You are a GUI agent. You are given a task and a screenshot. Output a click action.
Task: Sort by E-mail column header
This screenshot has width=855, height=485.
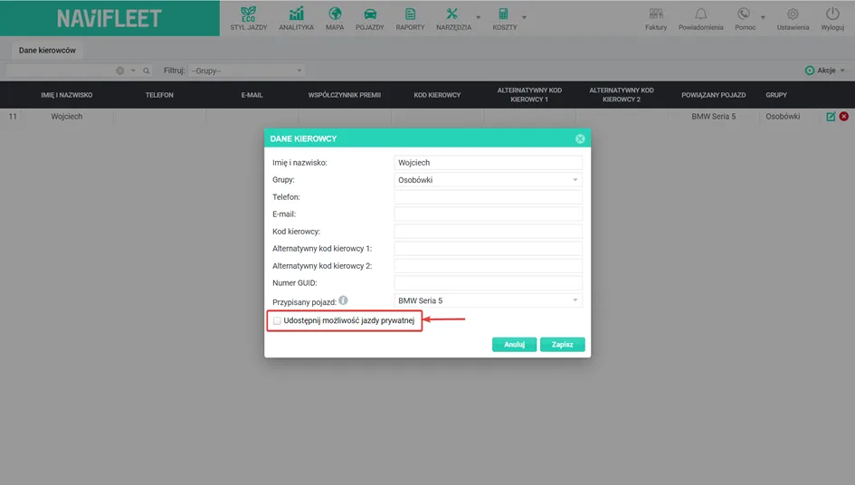click(252, 95)
